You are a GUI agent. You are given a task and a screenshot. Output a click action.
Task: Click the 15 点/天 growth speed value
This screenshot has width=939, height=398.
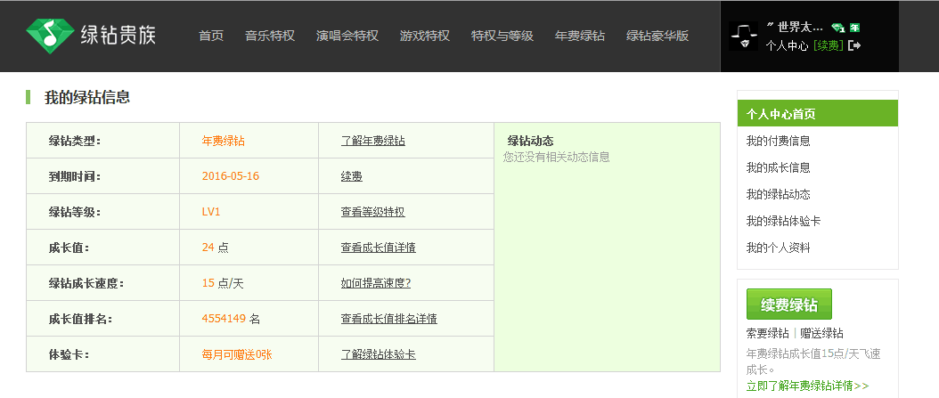[223, 283]
